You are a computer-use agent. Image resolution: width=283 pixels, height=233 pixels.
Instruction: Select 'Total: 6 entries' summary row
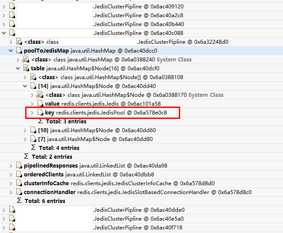pos(45,201)
